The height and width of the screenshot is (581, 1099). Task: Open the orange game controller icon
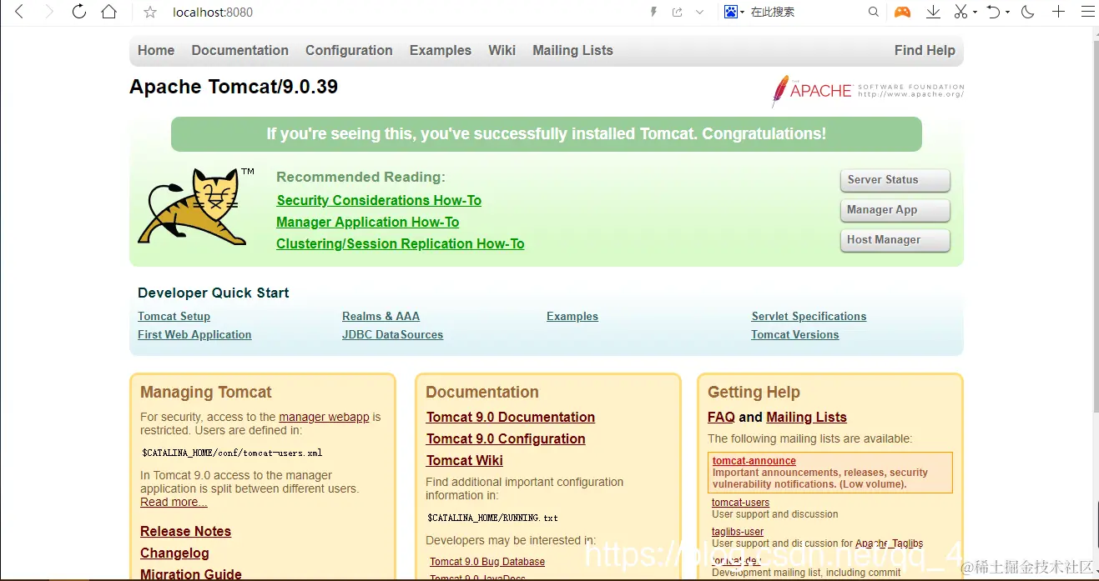pos(902,12)
